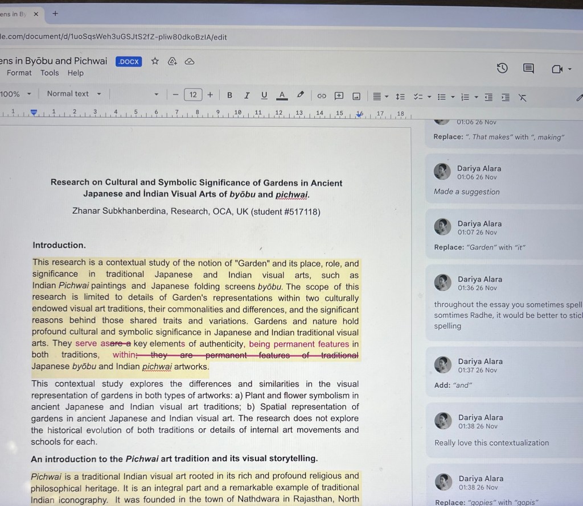This screenshot has width=583, height=506.
Task: Clear formatting using the toolbar icon
Action: click(523, 97)
